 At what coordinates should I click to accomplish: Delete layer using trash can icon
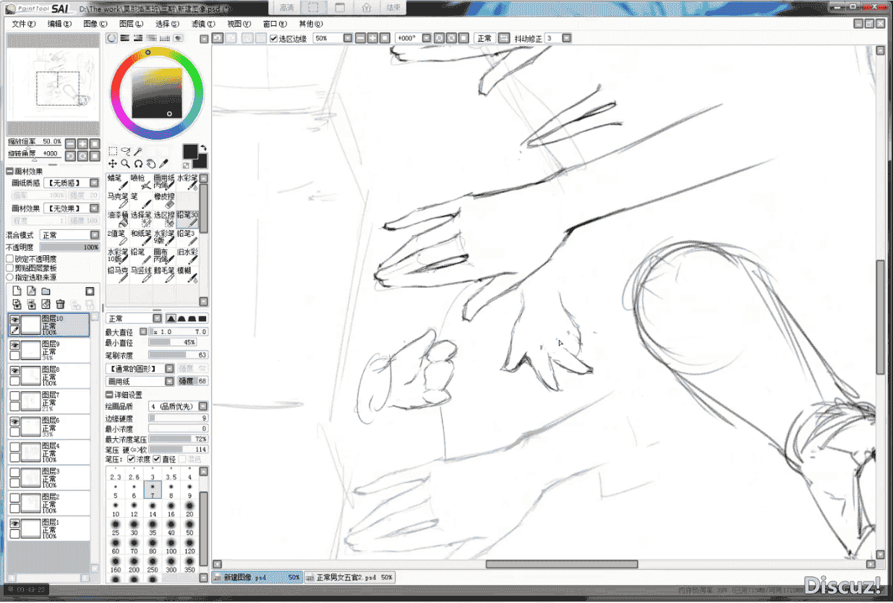[60, 304]
